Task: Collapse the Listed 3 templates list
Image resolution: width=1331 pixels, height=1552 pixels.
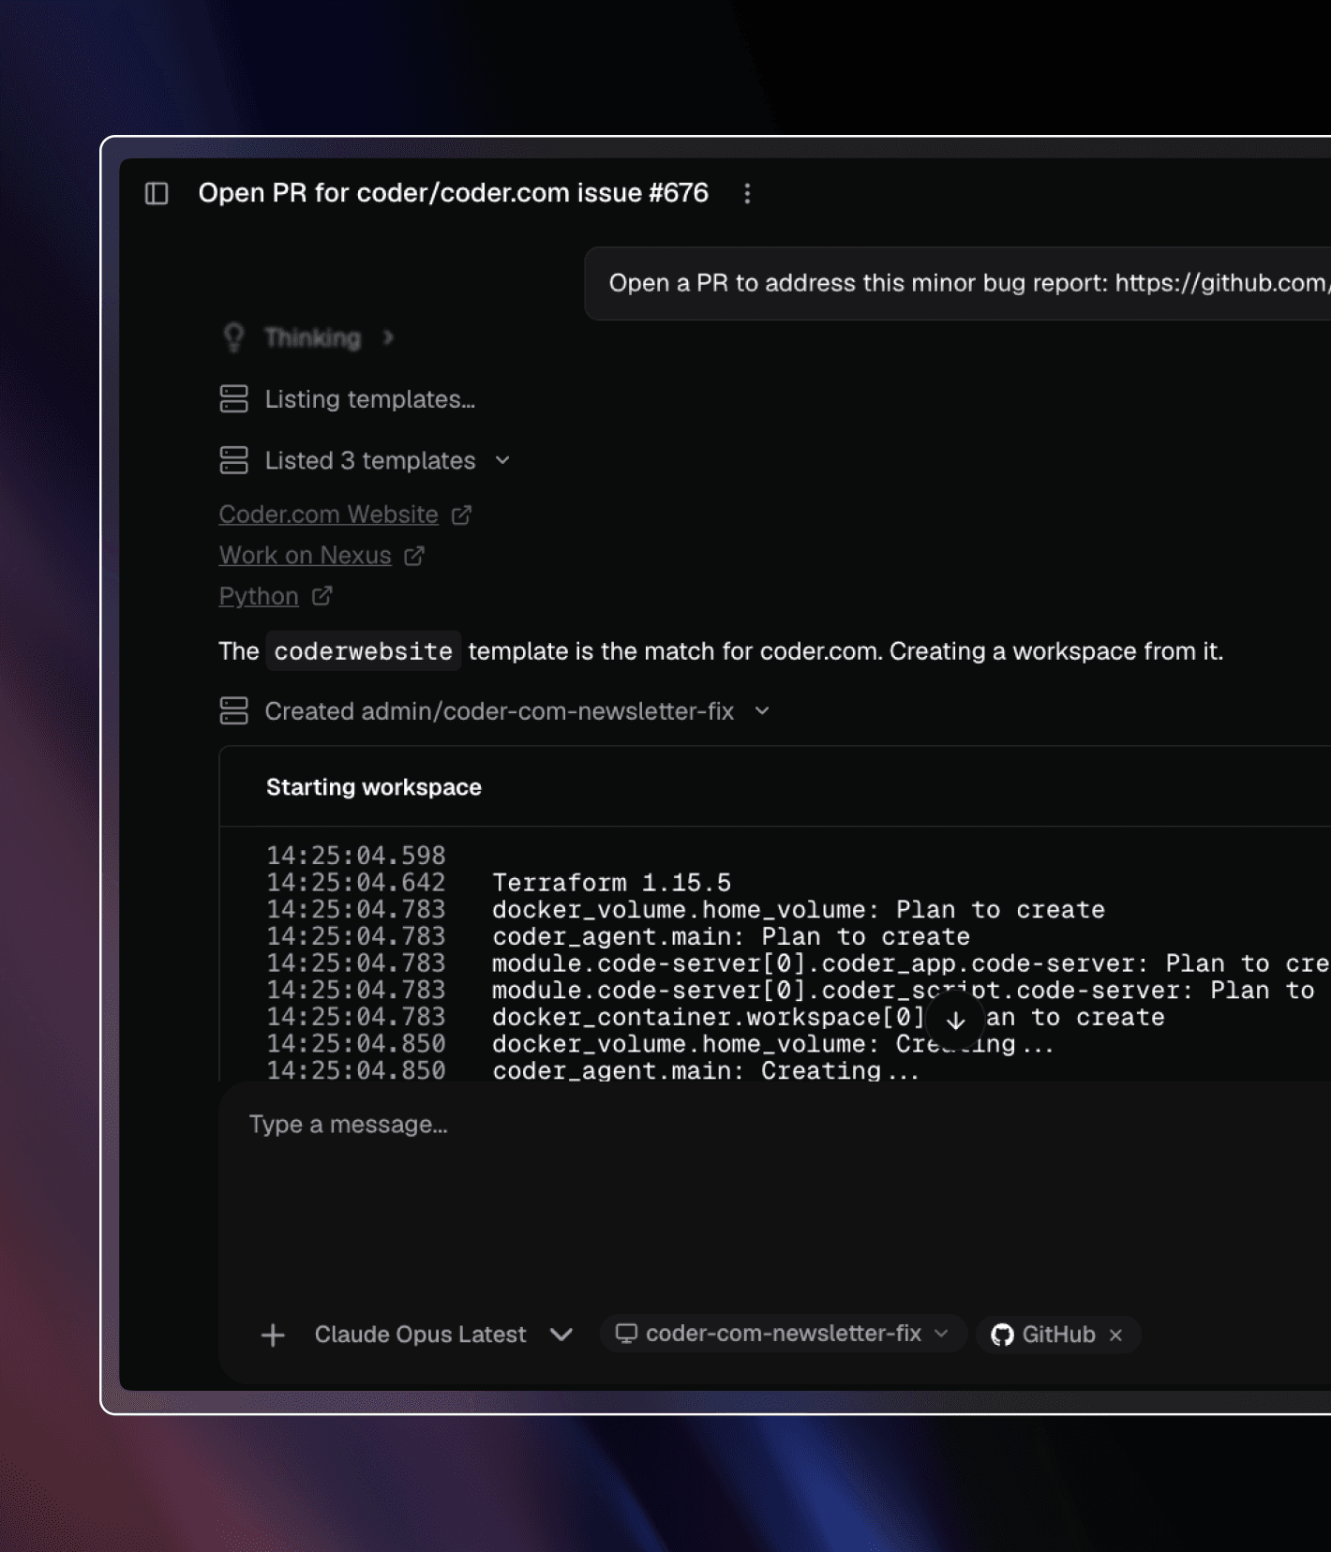Action: [502, 460]
